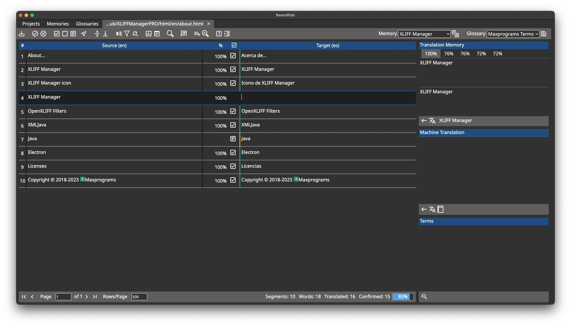Toggle confirmed checkbox for XMLJava row
The width and height of the screenshot is (571, 326).
233,125
